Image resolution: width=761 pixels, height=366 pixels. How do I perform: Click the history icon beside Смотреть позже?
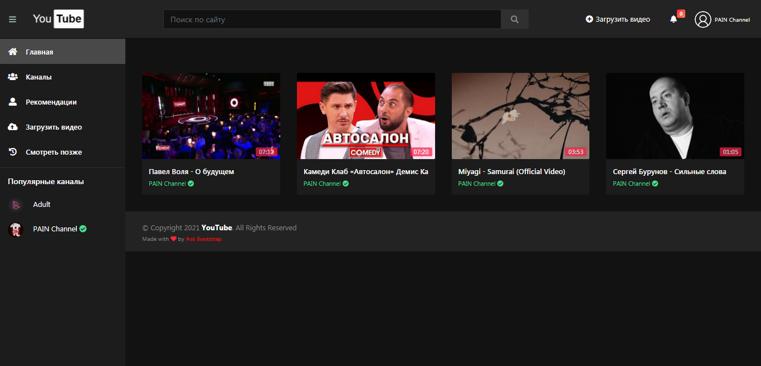click(x=12, y=152)
